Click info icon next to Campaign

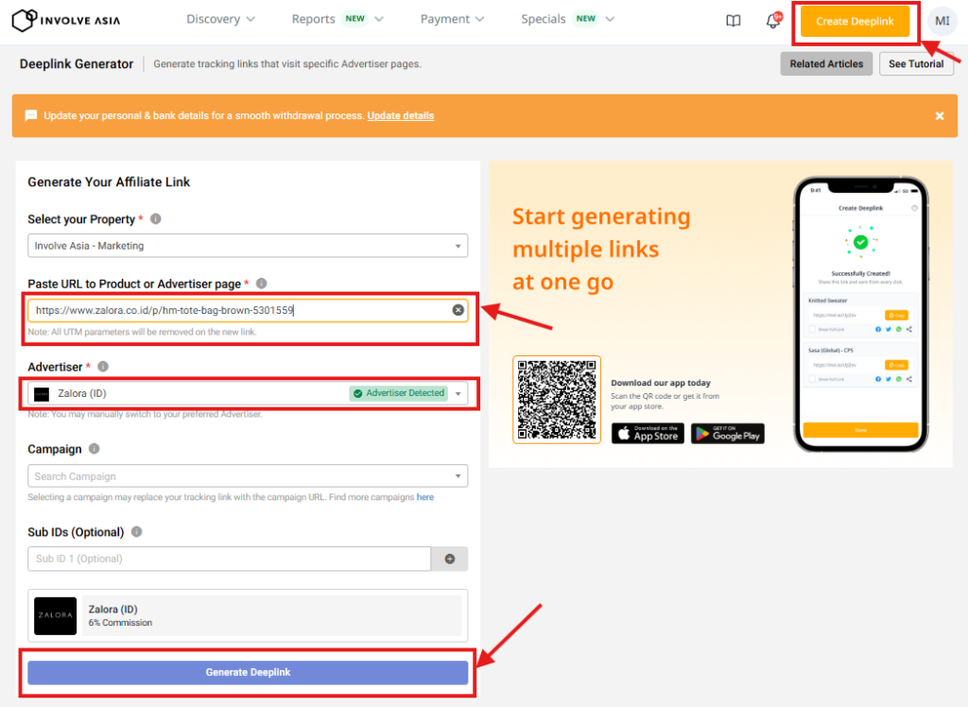(x=95, y=450)
